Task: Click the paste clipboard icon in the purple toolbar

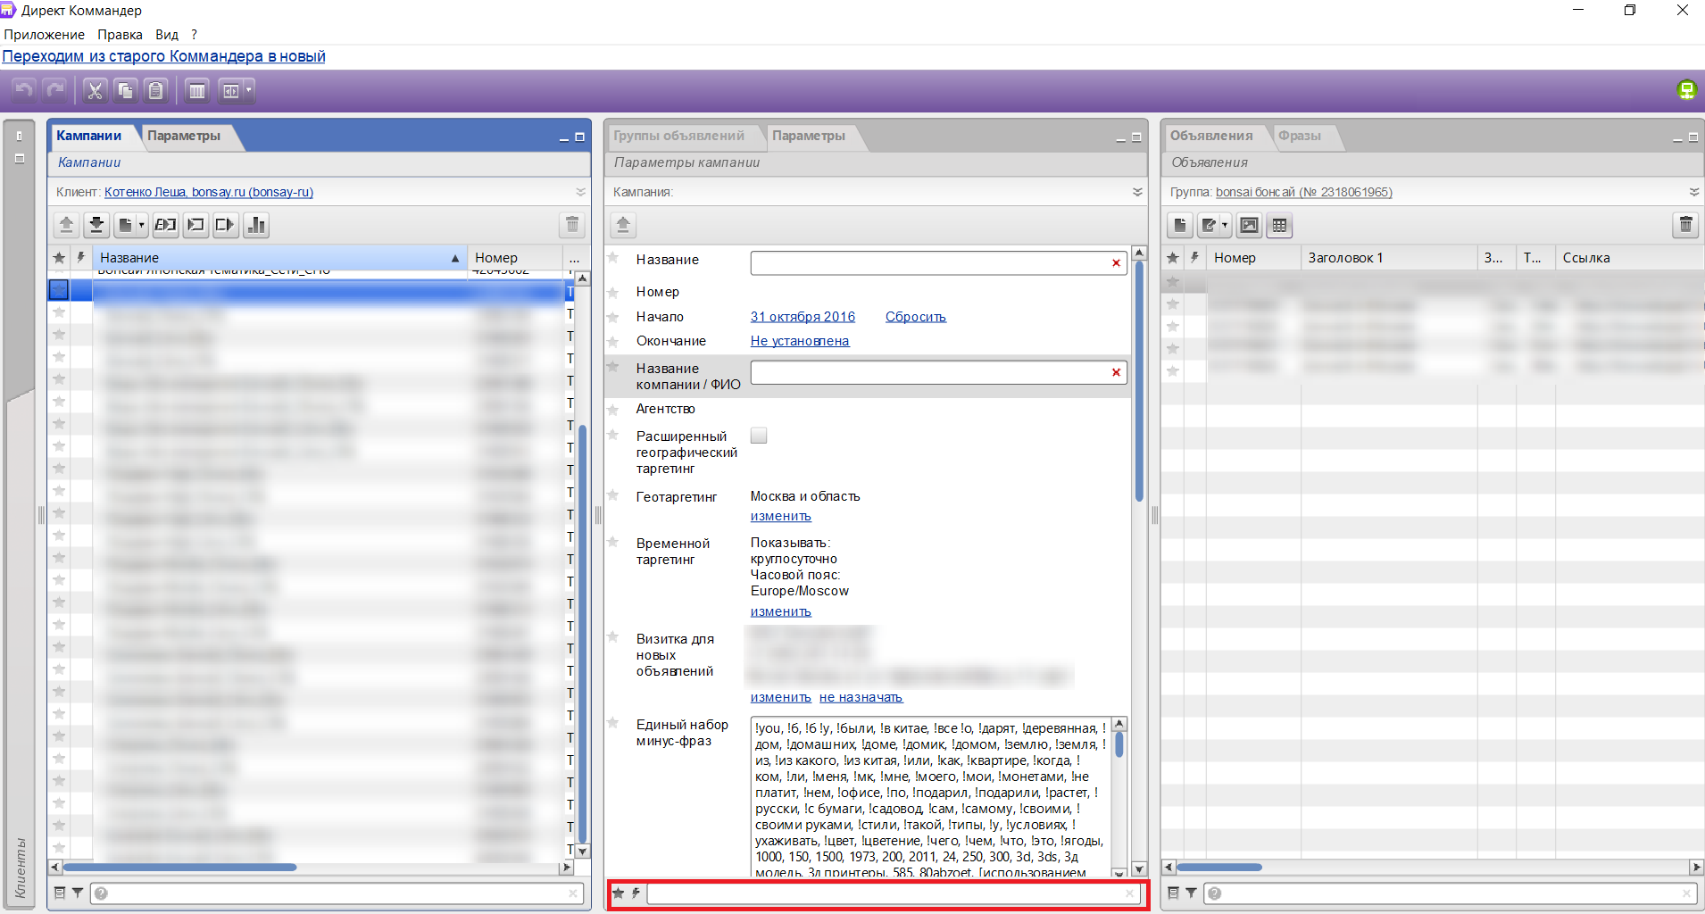Action: (155, 90)
